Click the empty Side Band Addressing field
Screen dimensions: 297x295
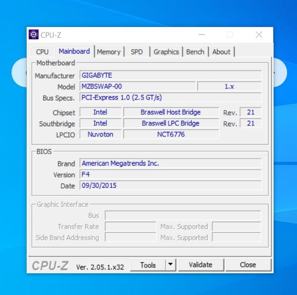[x=131, y=238]
